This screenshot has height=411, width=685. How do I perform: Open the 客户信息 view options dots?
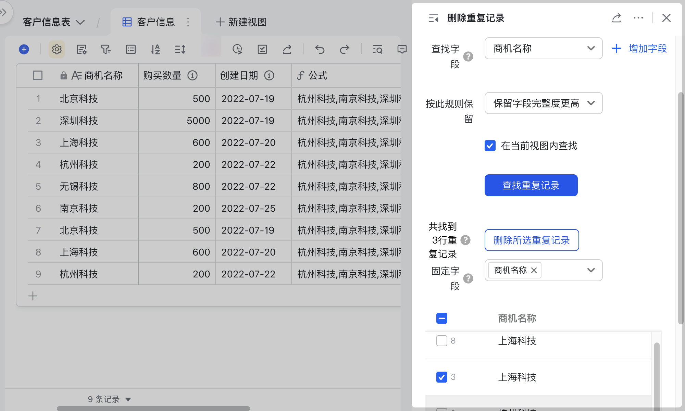tap(188, 22)
